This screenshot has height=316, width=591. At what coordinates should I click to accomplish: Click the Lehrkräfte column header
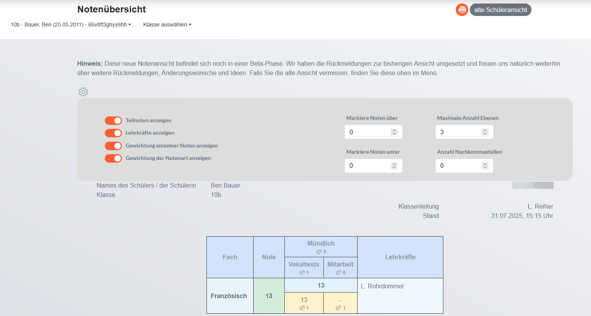click(400, 257)
